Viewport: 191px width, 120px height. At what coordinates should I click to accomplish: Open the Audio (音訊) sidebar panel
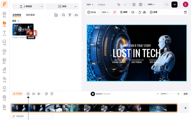[x=4, y=70]
